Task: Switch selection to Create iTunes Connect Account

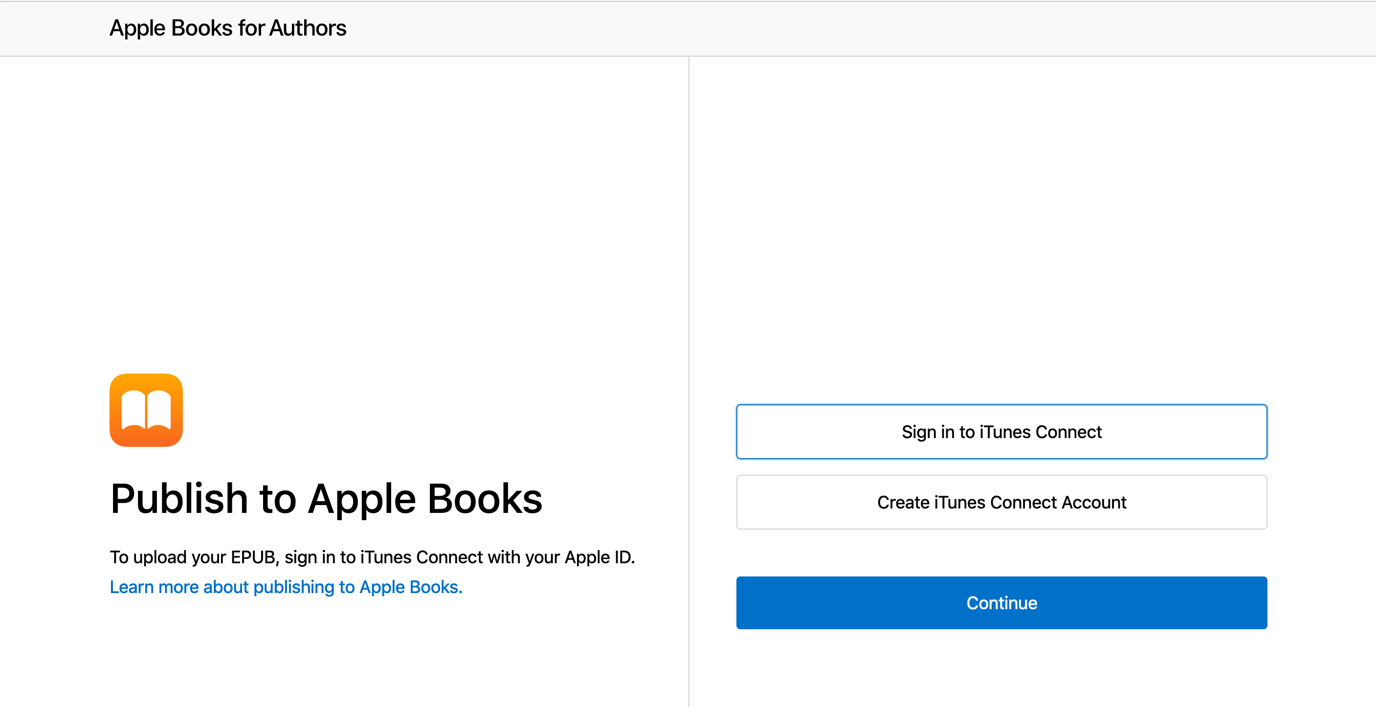Action: 1001,502
